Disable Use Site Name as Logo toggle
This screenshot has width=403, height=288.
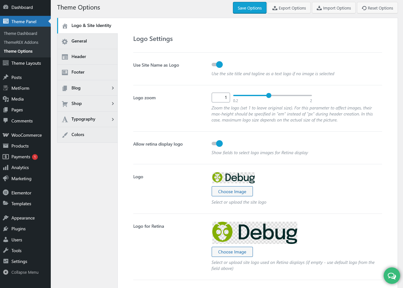(217, 65)
